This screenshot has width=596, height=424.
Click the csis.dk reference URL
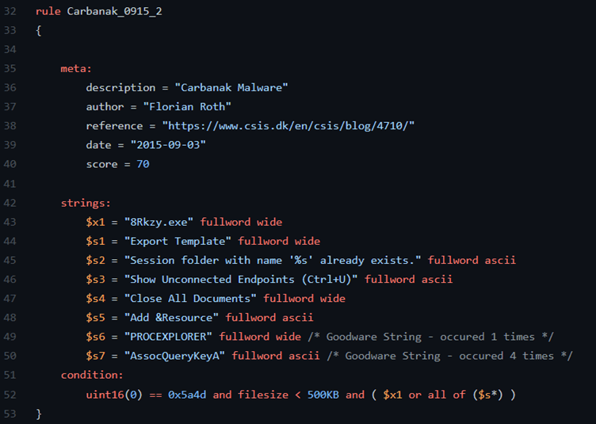tap(288, 125)
